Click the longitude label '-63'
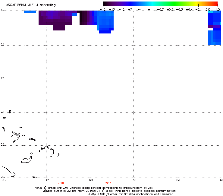 (x=177, y=180)
